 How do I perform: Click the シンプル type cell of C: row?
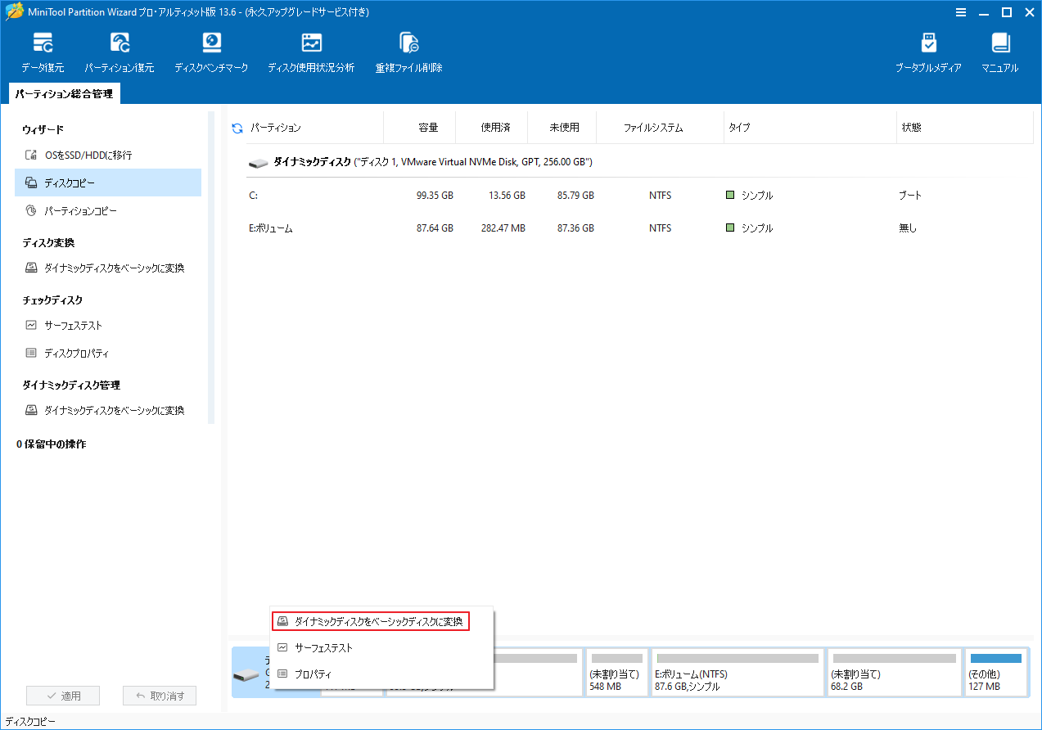(x=750, y=196)
